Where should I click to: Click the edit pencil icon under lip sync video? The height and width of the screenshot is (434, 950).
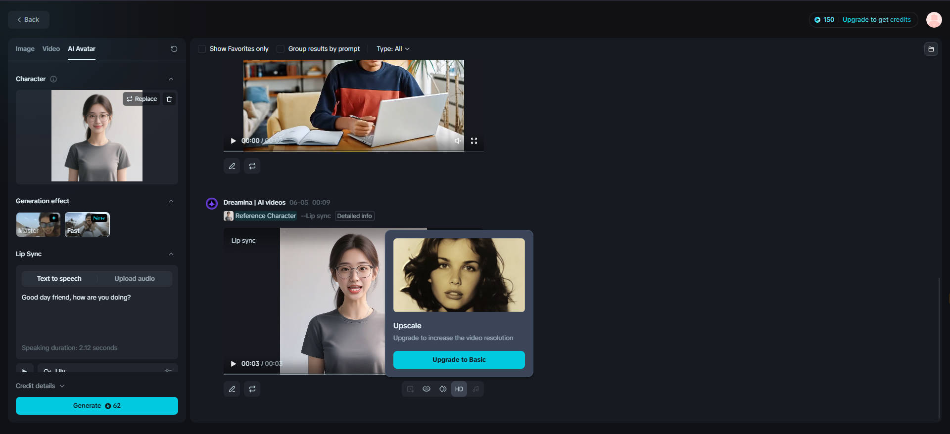coord(232,389)
